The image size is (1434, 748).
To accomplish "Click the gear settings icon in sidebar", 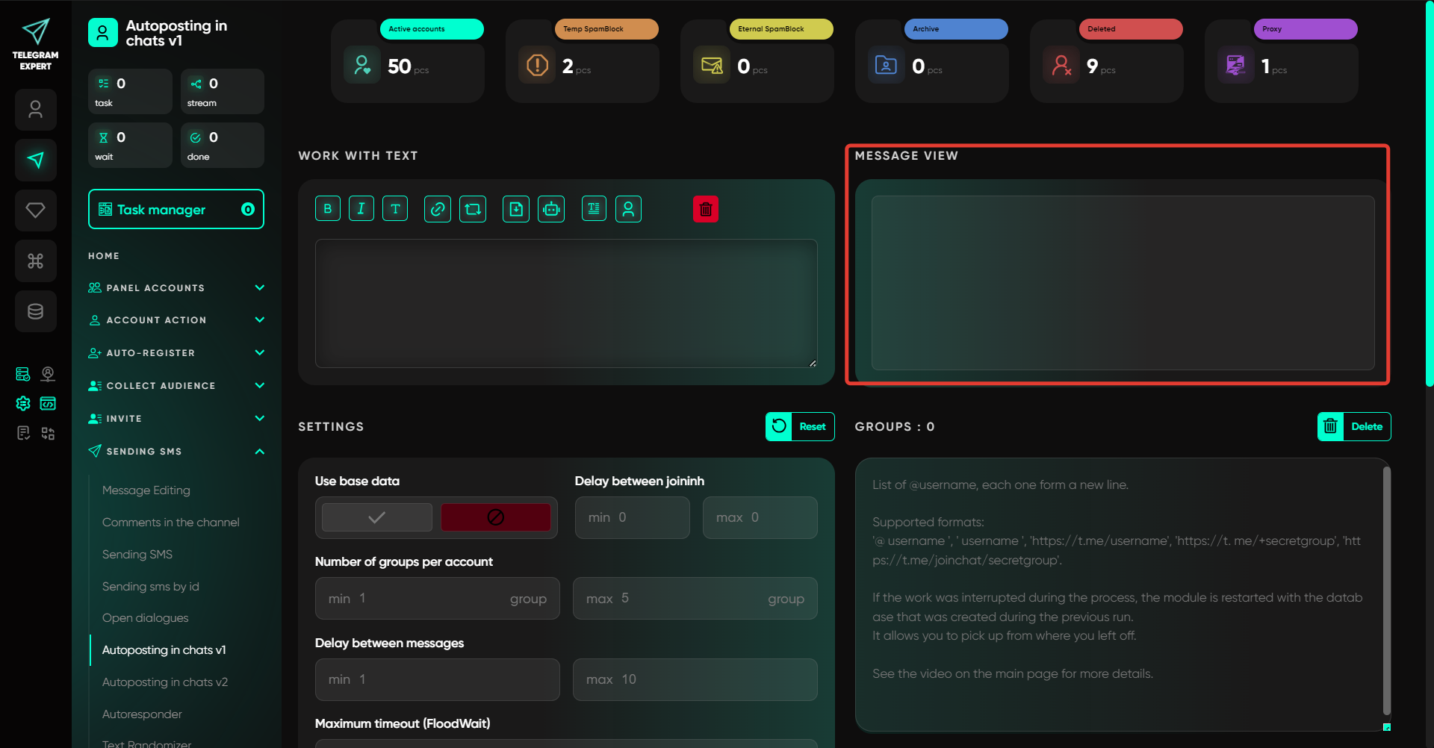I will point(23,404).
